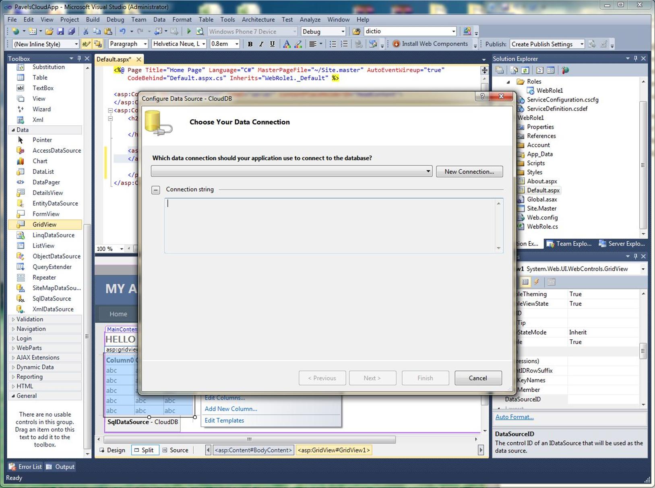The width and height of the screenshot is (655, 488).
Task: Open the data connection dropdown list
Action: point(428,172)
